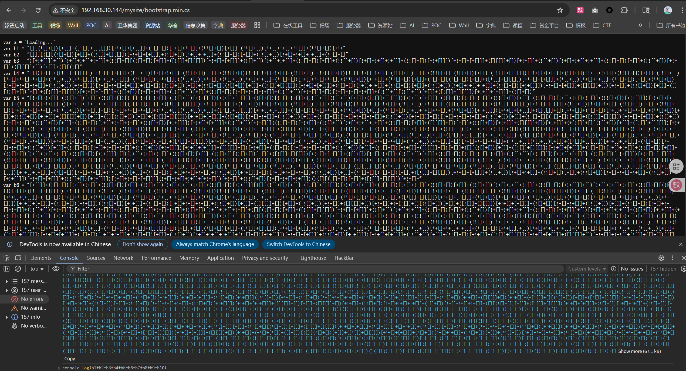
Task: Open DevTools three-dot more menu
Action: [x=673, y=258]
